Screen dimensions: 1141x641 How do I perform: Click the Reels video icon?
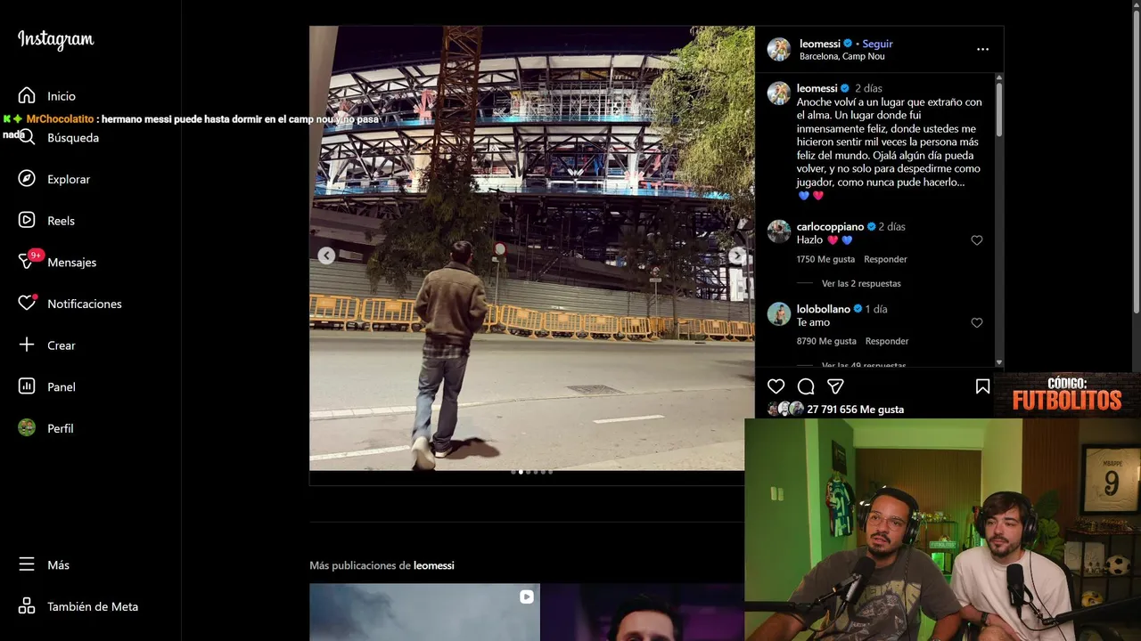click(x=27, y=220)
